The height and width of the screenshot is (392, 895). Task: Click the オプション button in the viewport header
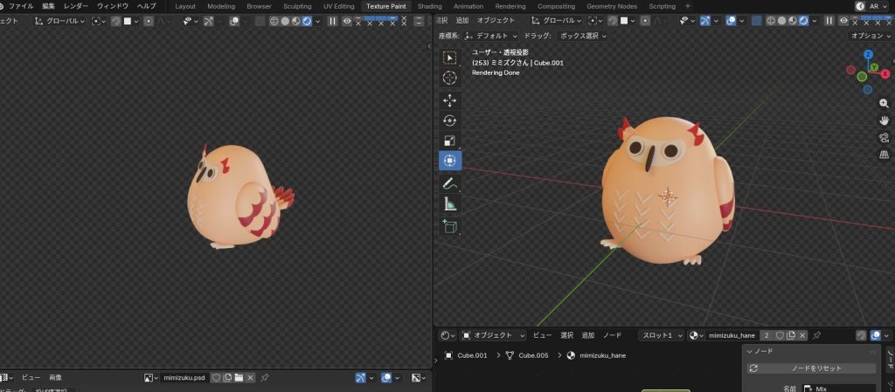pos(871,36)
